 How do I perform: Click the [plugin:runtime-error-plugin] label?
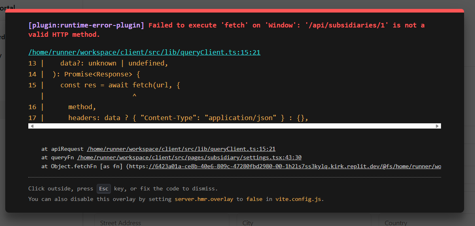tap(86, 25)
